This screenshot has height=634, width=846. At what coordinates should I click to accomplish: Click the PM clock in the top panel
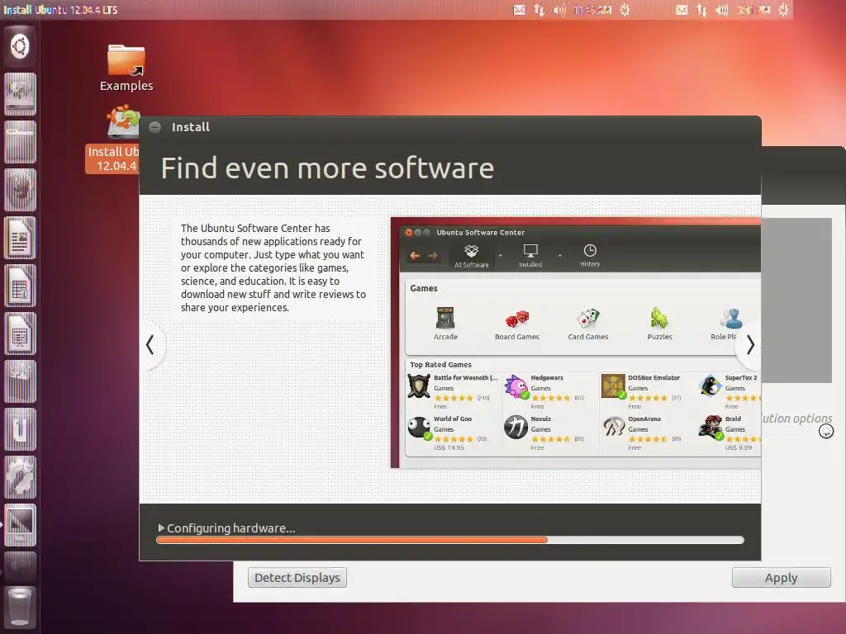tap(753, 10)
